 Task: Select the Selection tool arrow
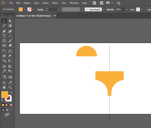(x=4, y=21)
